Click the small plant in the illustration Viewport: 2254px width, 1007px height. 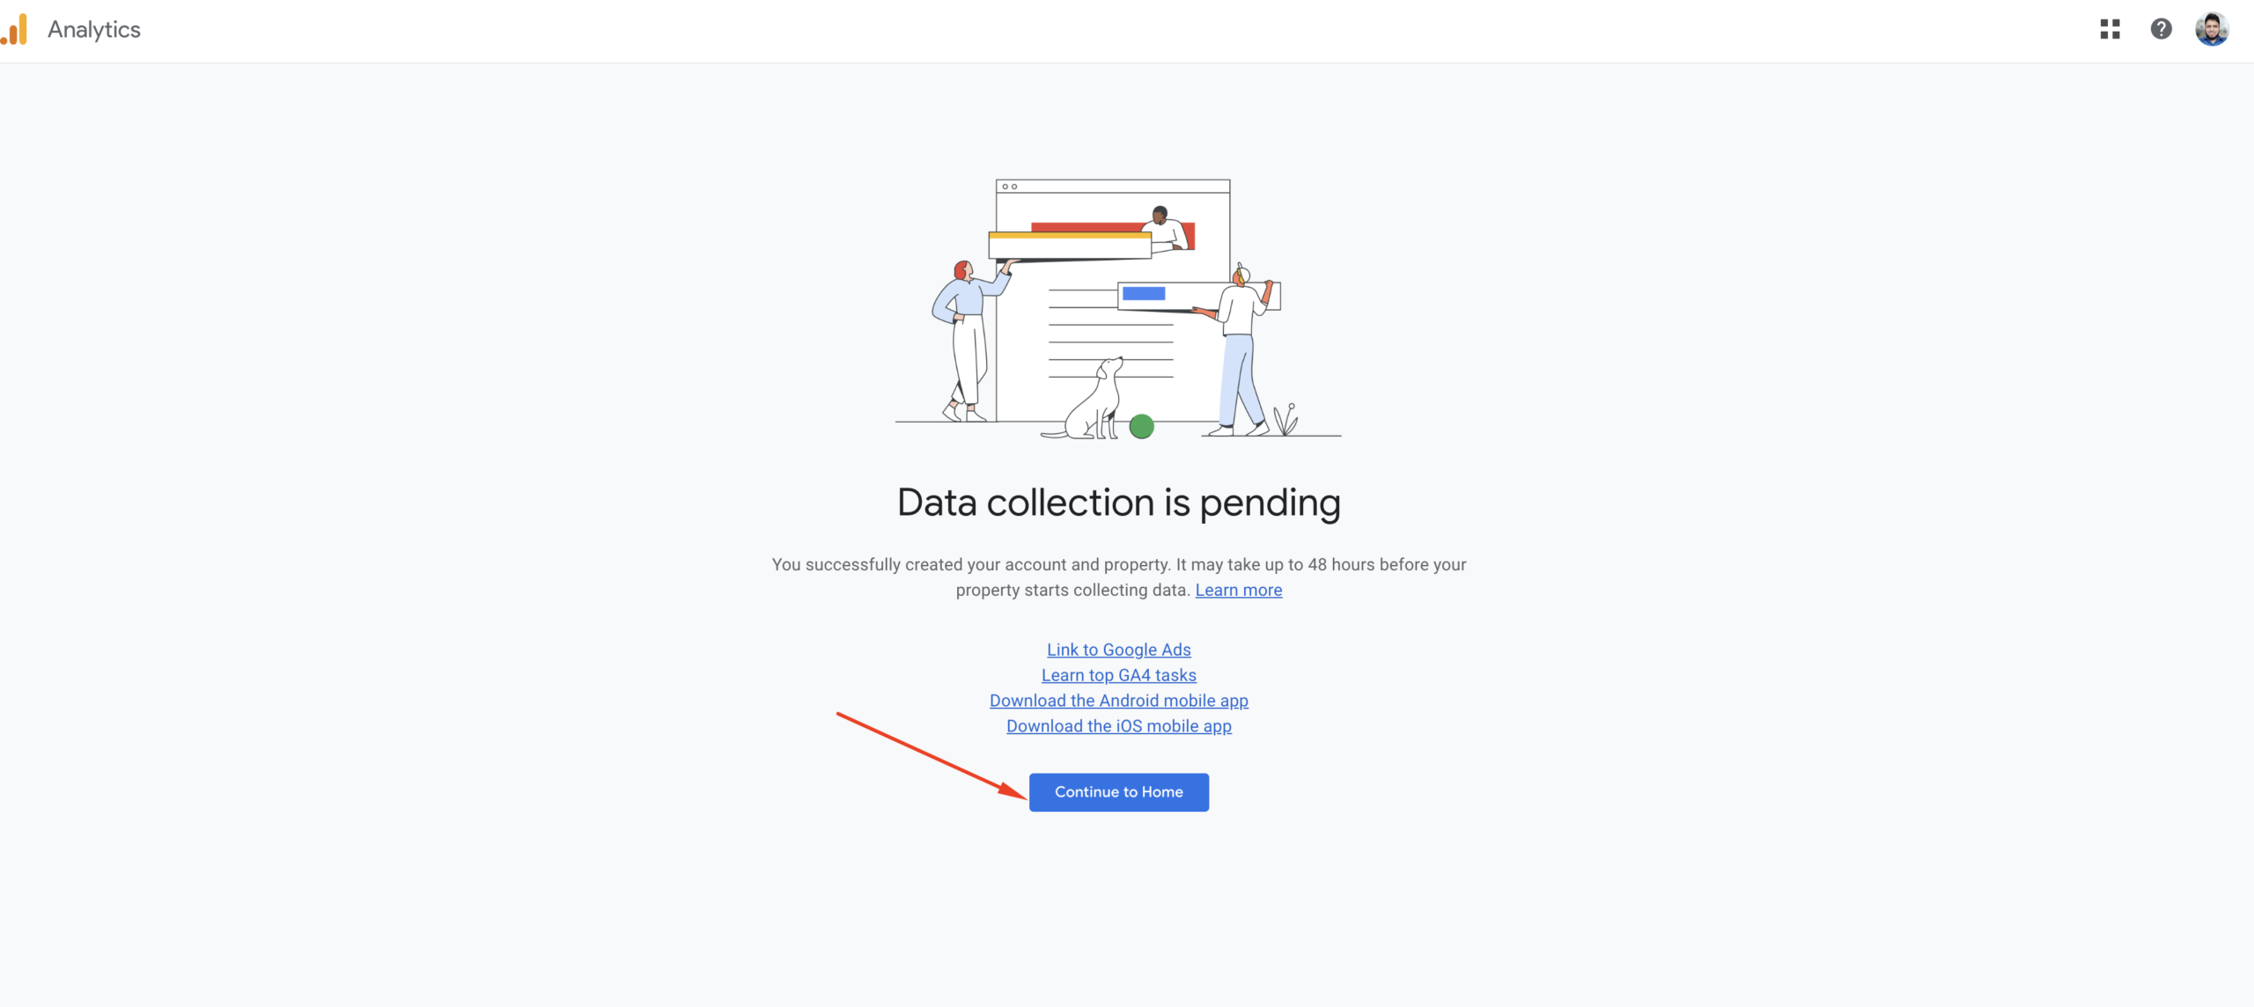click(1285, 419)
